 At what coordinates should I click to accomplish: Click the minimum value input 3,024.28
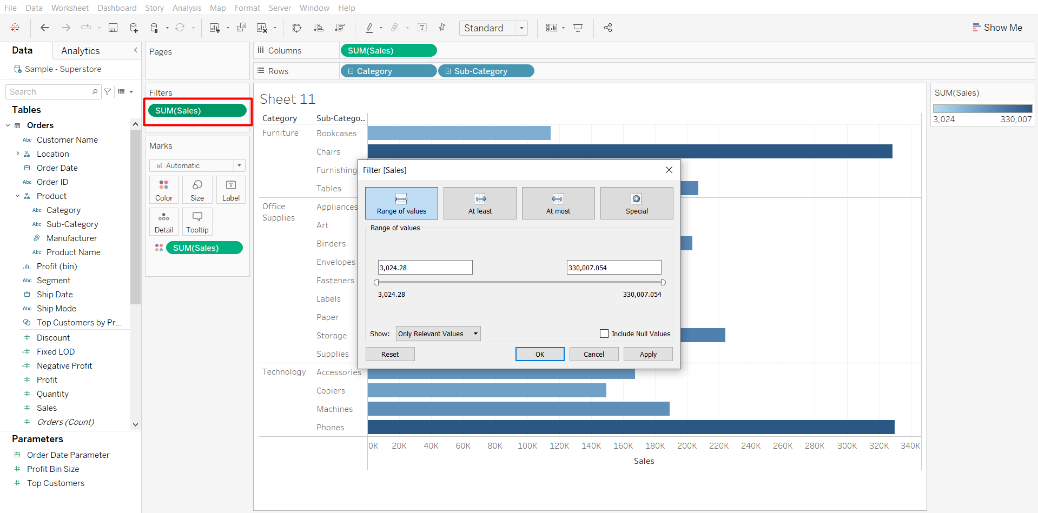tap(425, 268)
